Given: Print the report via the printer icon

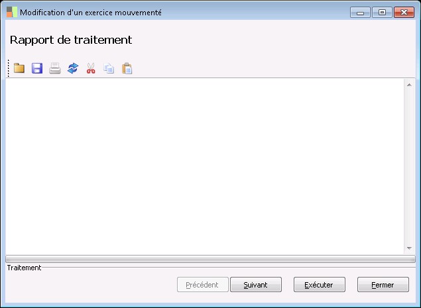Looking at the screenshot, I should point(55,68).
